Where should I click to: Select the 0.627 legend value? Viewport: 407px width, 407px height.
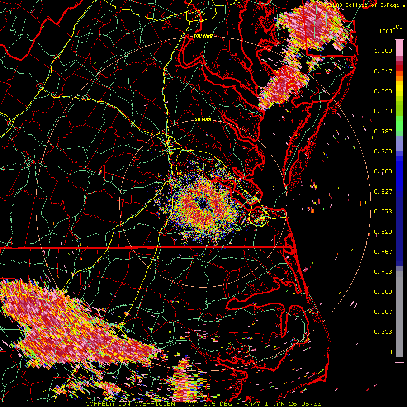coord(383,192)
